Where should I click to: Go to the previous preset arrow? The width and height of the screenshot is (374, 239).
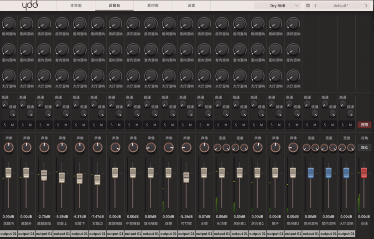click(316, 6)
